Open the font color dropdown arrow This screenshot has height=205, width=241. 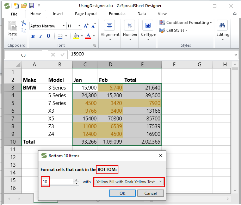click(x=94, y=36)
